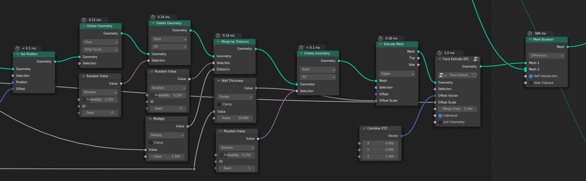586x181 pixels.
Task: Click the Distance input socket of Merge by Distance
Action: (214, 69)
